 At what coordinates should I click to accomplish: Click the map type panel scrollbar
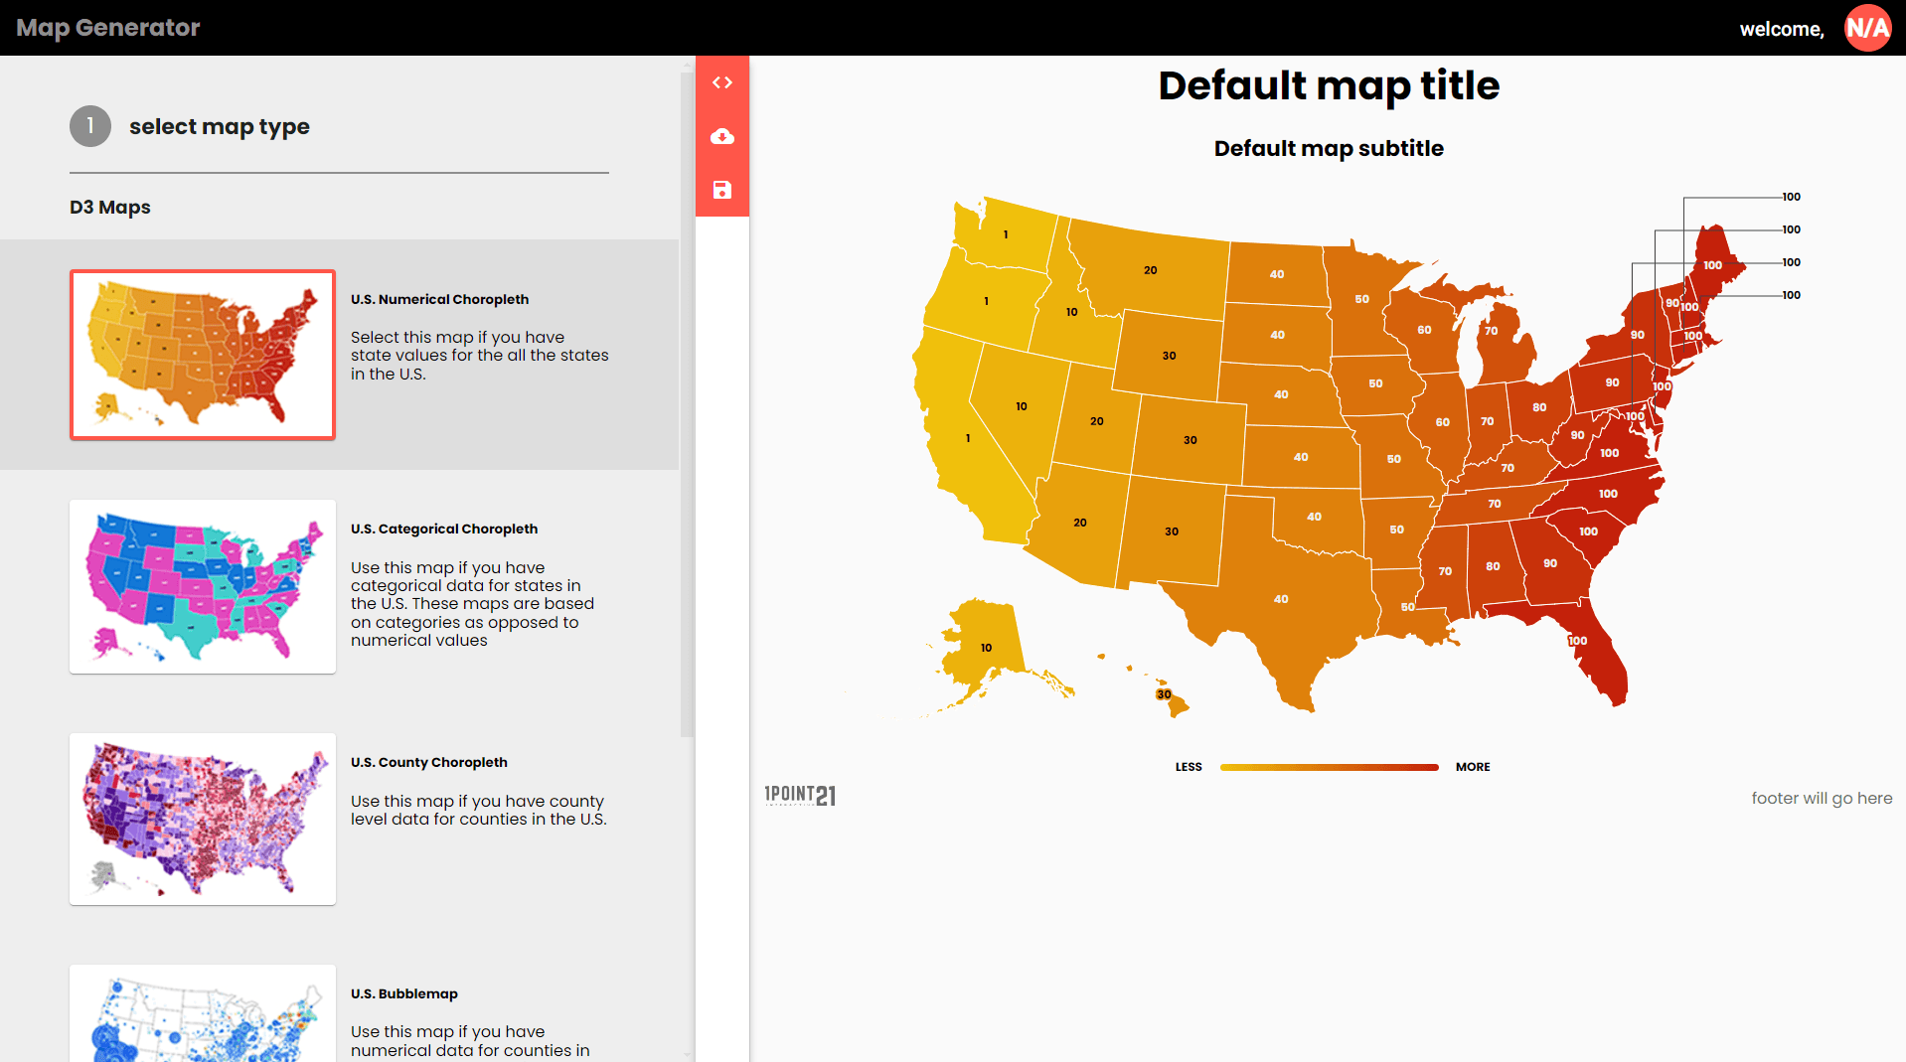(x=687, y=397)
